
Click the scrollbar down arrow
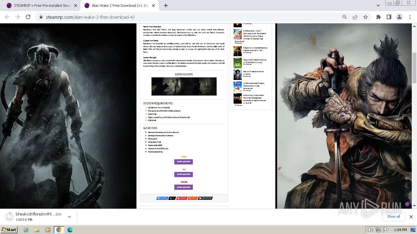(414, 206)
